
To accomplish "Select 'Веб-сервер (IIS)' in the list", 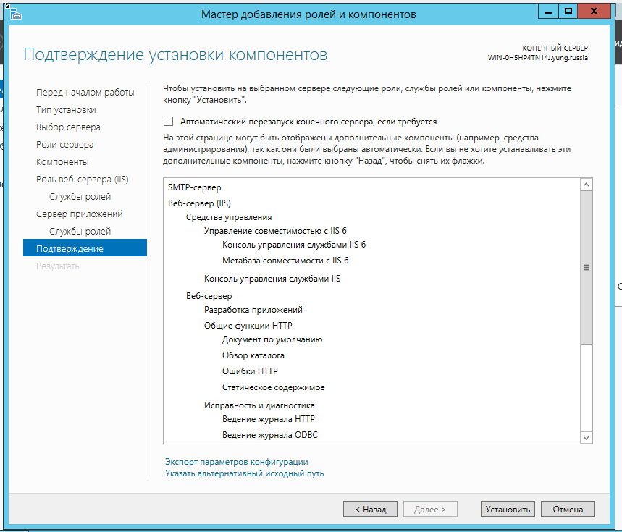I will click(199, 203).
